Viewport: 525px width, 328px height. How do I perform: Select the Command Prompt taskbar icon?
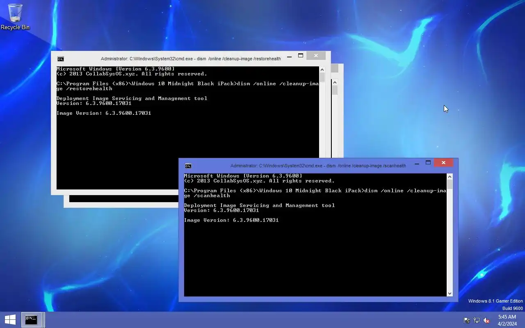[31, 320]
